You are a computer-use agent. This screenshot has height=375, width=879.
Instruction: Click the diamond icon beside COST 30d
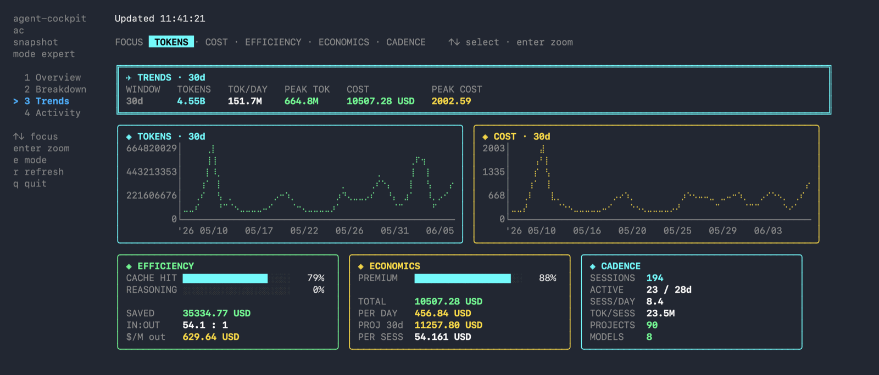[x=485, y=137]
